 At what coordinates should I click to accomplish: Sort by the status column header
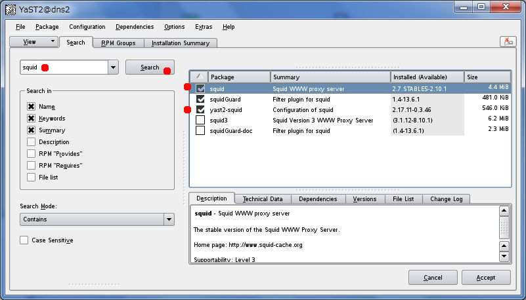tap(199, 77)
